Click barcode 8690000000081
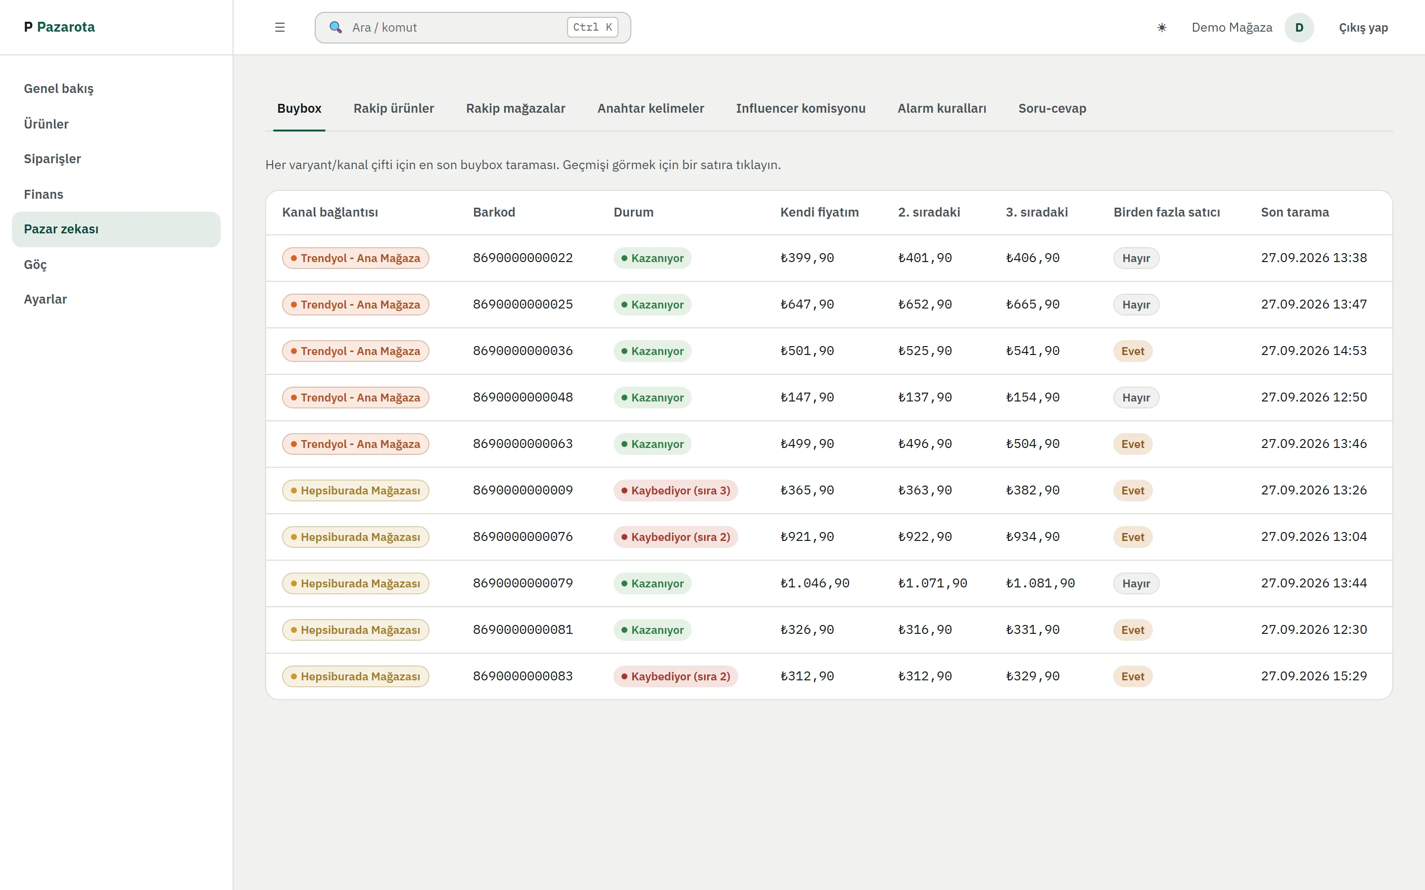 pyautogui.click(x=522, y=630)
